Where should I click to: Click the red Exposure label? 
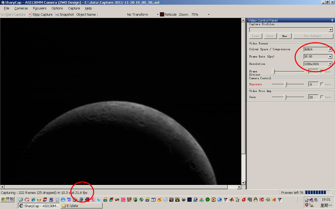pyautogui.click(x=255, y=84)
